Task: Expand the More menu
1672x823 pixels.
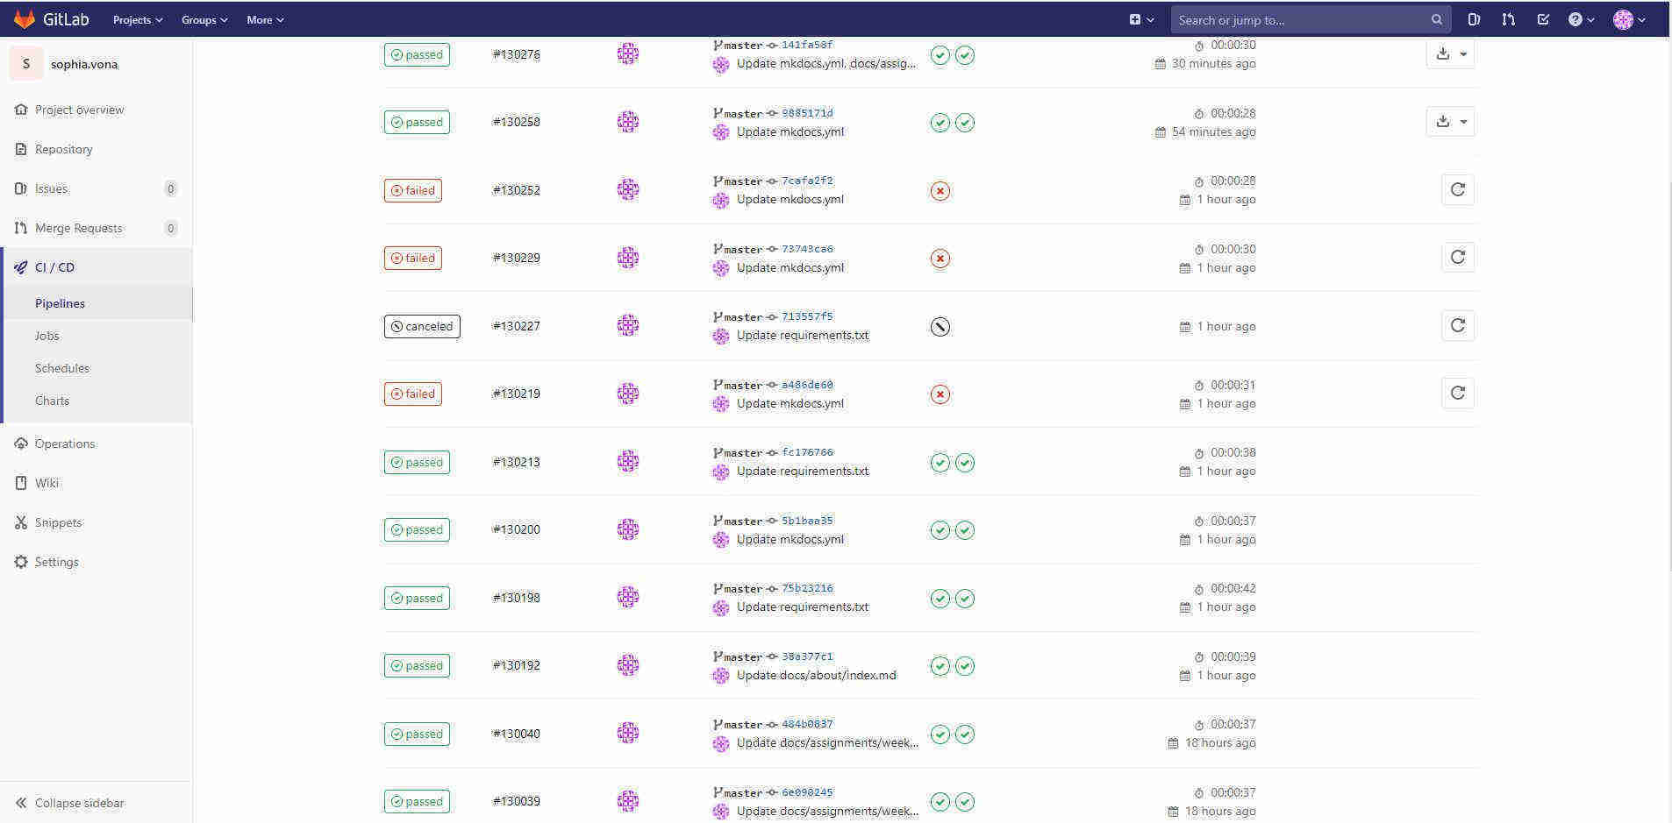Action: (265, 19)
